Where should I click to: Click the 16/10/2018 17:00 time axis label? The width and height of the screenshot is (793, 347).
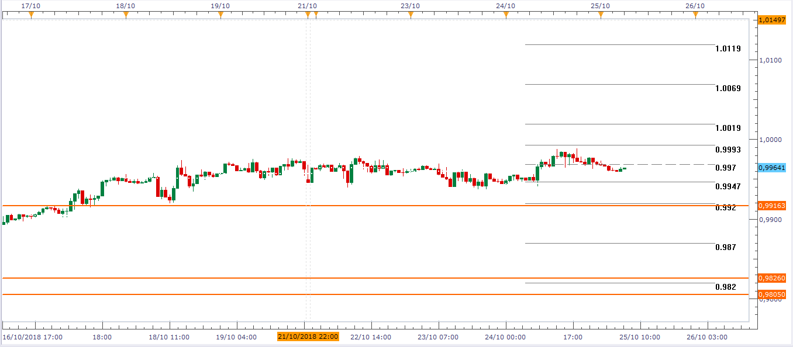pos(33,337)
